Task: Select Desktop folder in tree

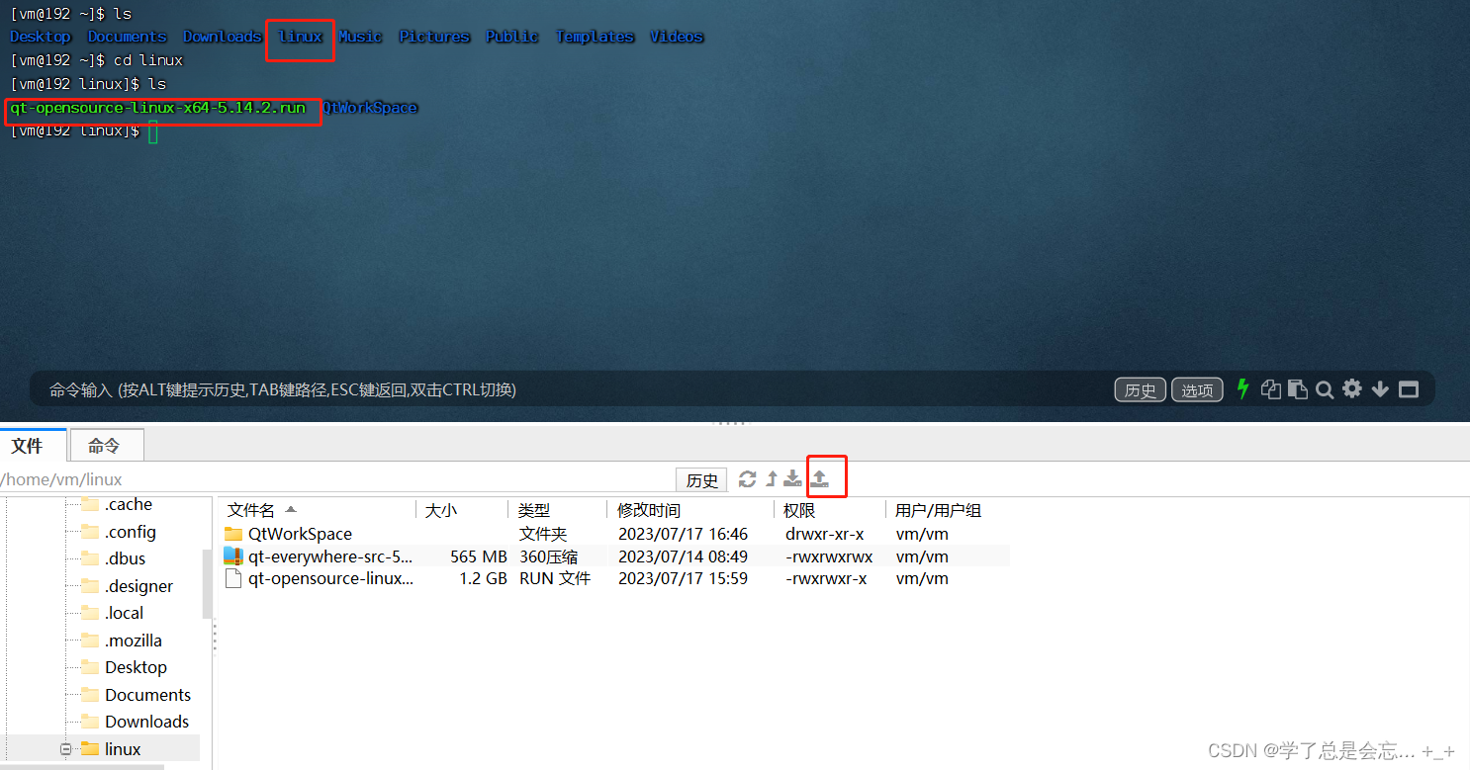Action: click(x=136, y=667)
